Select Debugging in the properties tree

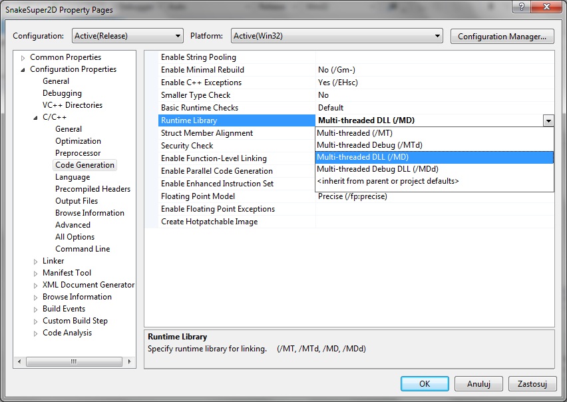pos(62,93)
